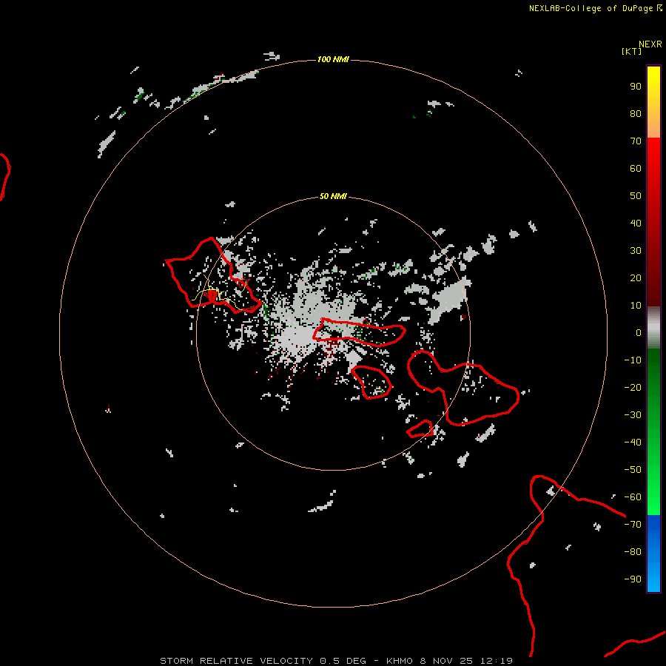Click the blue segment of the velocity color bar
The height and width of the screenshot is (666, 666).
click(653, 553)
